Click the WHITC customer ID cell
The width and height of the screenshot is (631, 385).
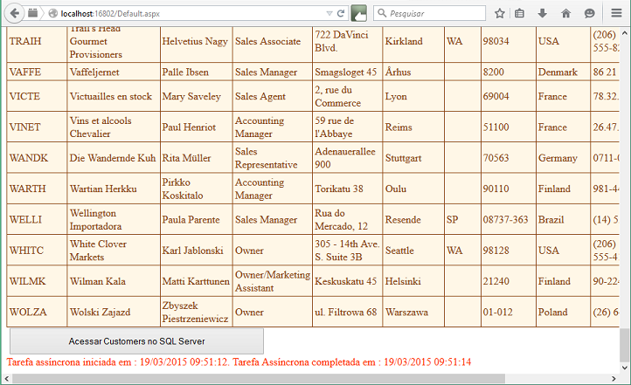tap(37, 251)
